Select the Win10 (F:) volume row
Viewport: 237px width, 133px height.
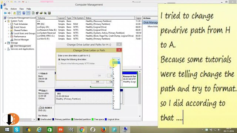89,39
